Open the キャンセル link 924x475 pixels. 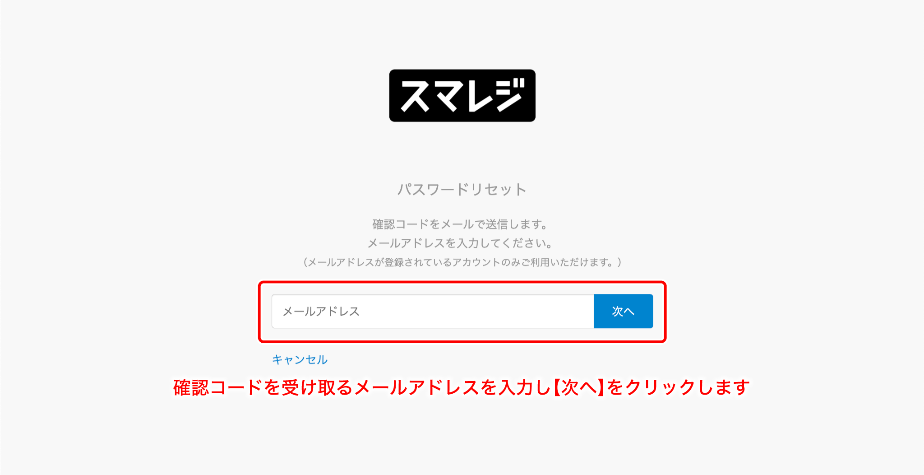(300, 359)
